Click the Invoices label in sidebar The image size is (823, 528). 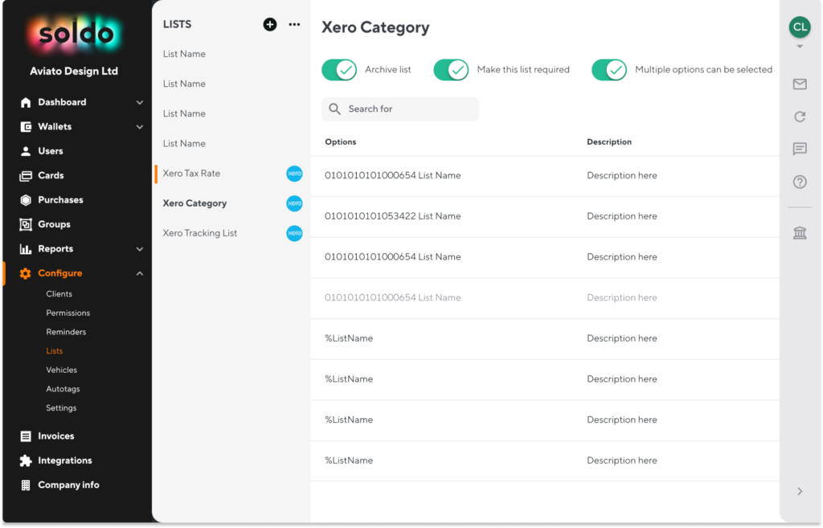(55, 436)
